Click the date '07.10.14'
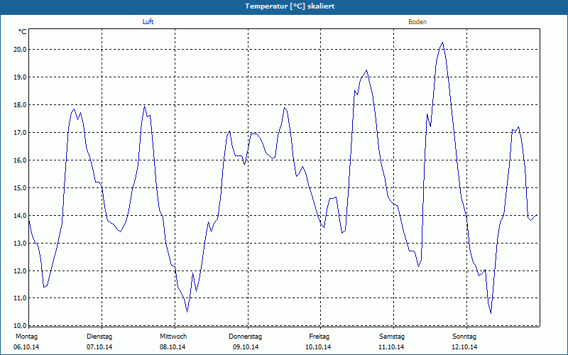 pos(99,347)
